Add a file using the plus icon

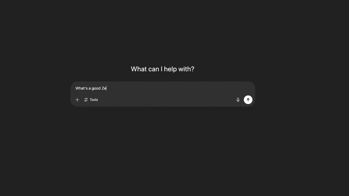77,100
